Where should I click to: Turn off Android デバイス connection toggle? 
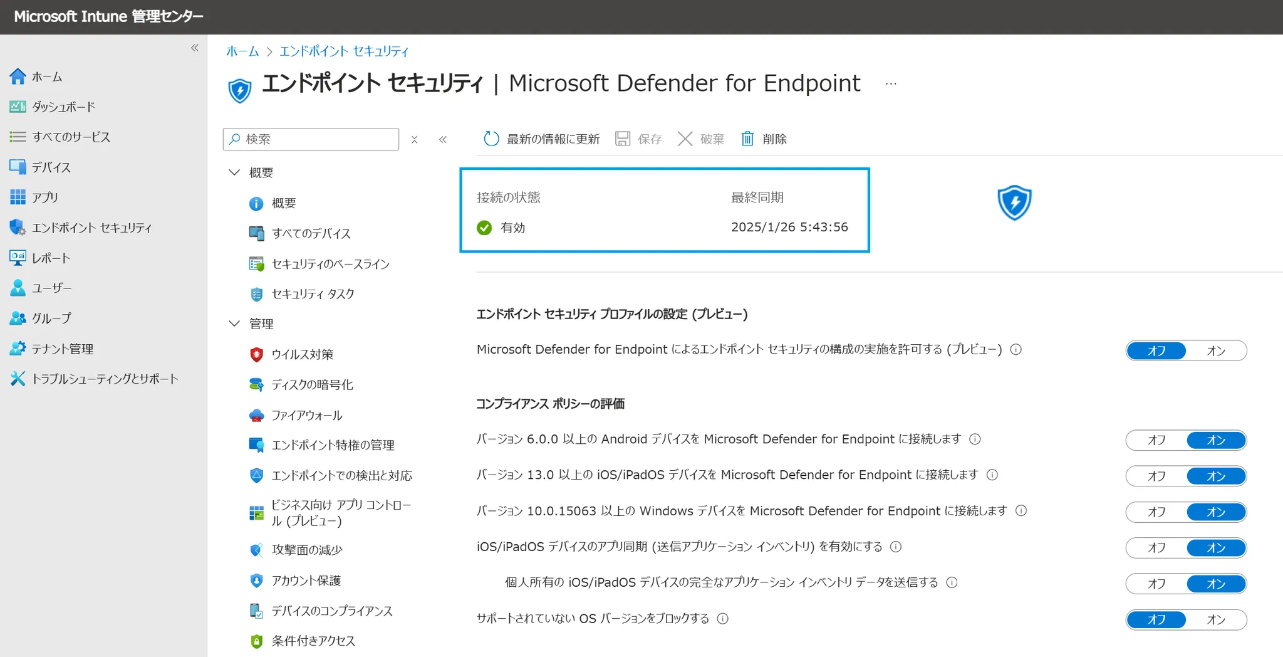coord(1156,440)
